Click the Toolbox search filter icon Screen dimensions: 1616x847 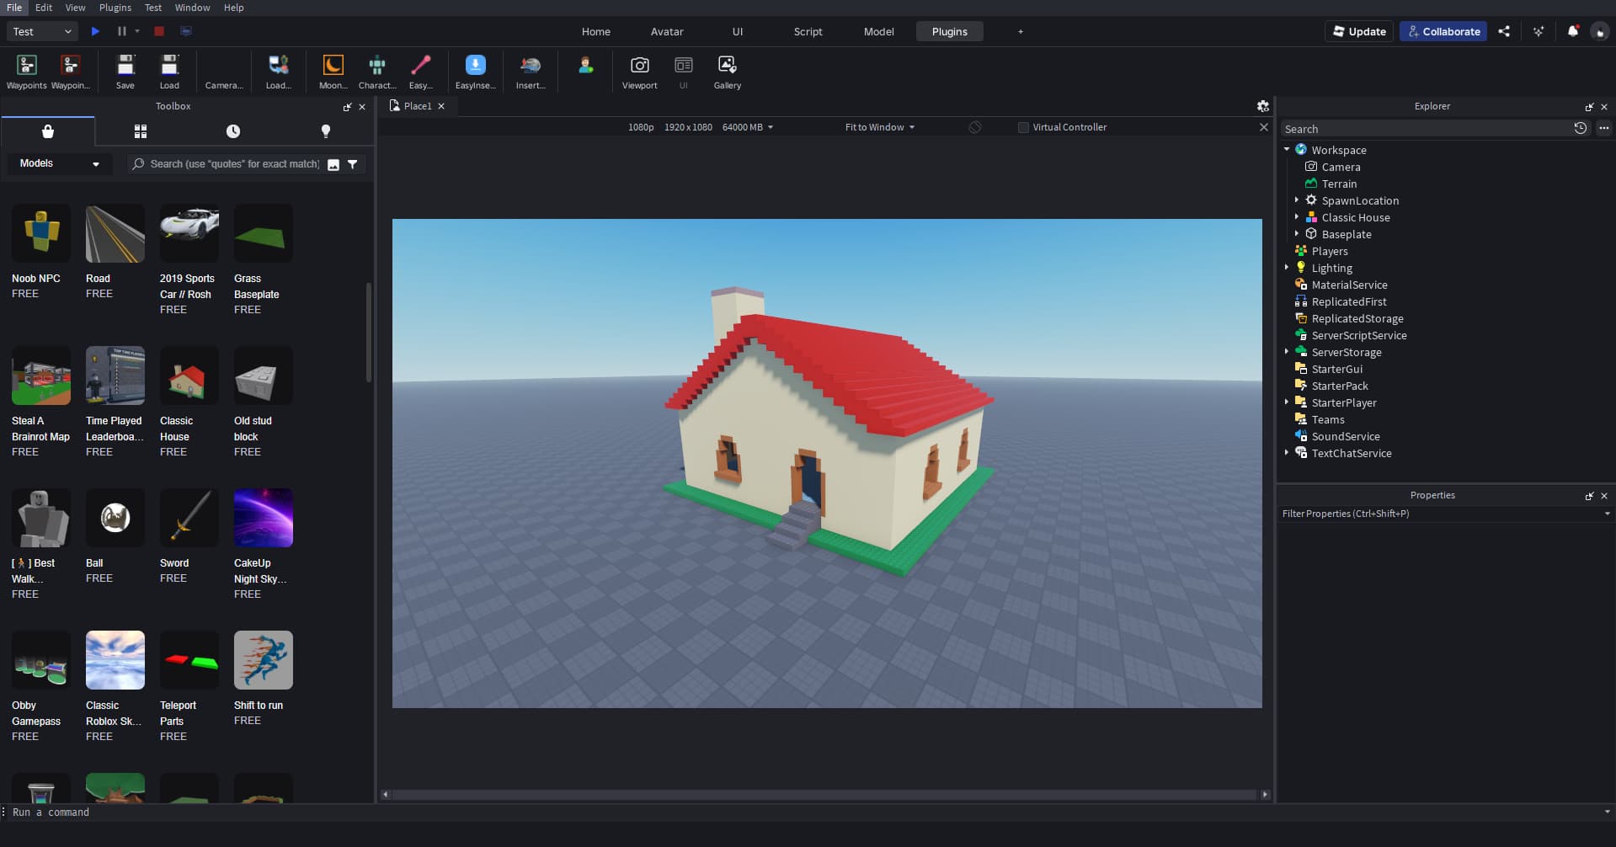[353, 164]
